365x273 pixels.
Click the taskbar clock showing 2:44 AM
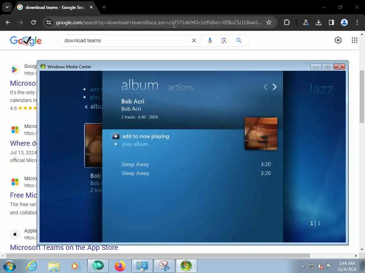click(x=347, y=266)
